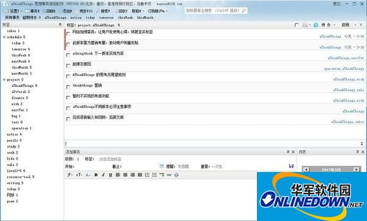Toggle the select-all checkbox in list header
Viewport: 367px width, 221px height.
(x=296, y=25)
